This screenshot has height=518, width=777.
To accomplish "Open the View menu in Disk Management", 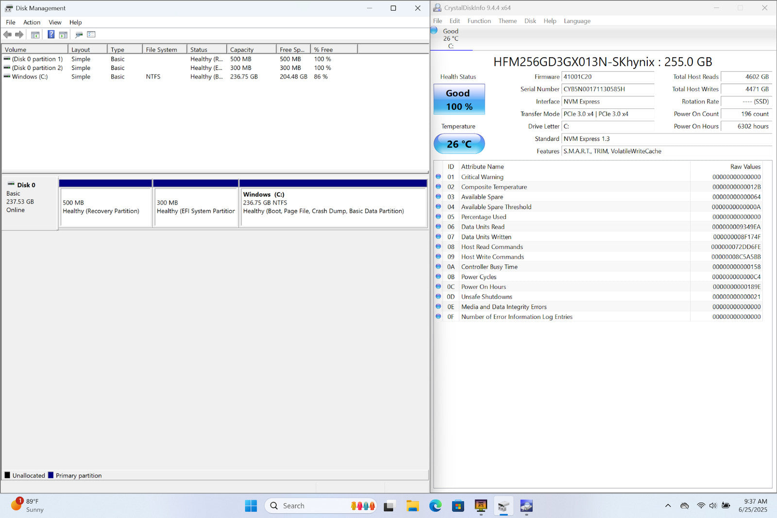I will 55,22.
